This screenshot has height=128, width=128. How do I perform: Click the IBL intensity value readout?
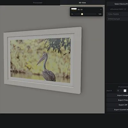coord(100,14)
